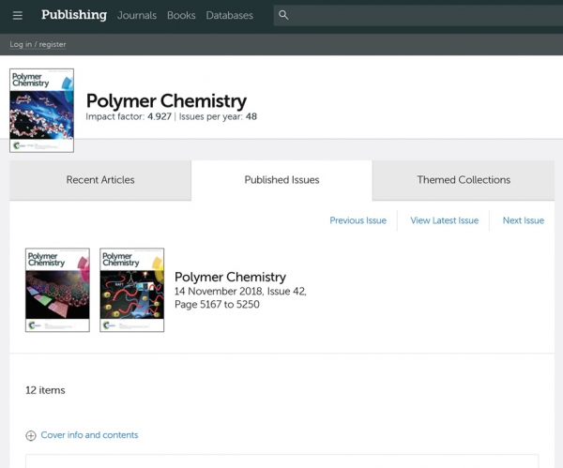Click View Latest Issue link
Viewport: 563px width, 468px height.
445,220
